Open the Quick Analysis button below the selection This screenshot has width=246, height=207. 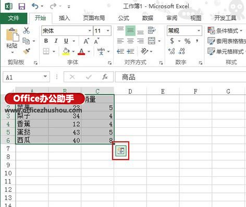point(120,151)
